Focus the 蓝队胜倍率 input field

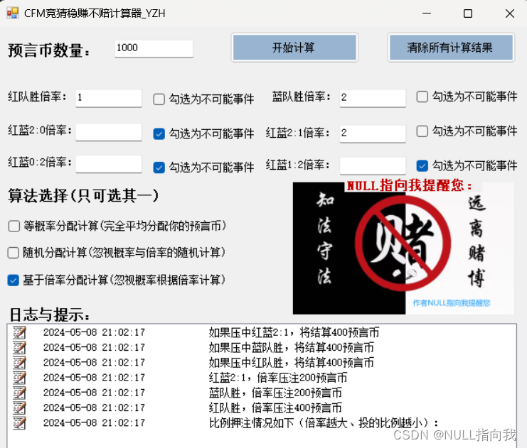pyautogui.click(x=373, y=98)
